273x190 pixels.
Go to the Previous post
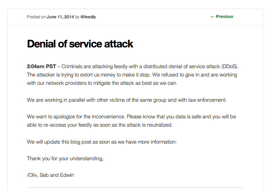click(224, 17)
